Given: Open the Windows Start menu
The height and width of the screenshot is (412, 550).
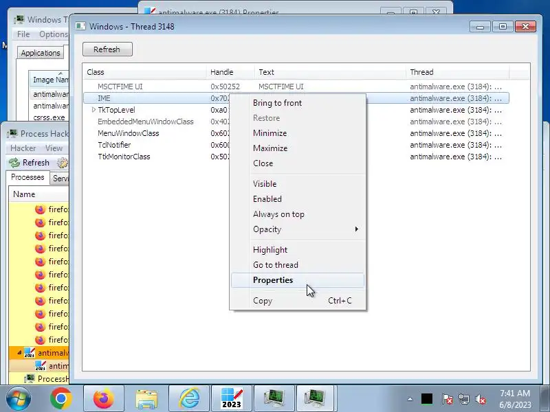Looking at the screenshot, I should point(19,398).
